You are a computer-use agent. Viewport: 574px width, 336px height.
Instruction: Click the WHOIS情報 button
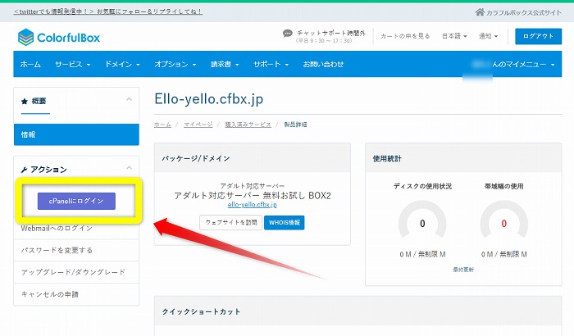point(284,222)
